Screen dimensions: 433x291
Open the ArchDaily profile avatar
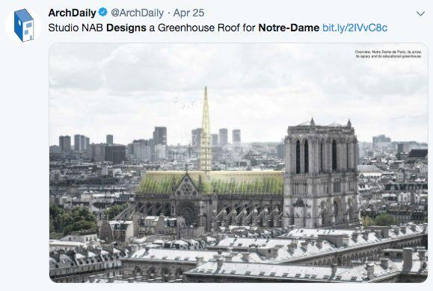pyautogui.click(x=23, y=25)
